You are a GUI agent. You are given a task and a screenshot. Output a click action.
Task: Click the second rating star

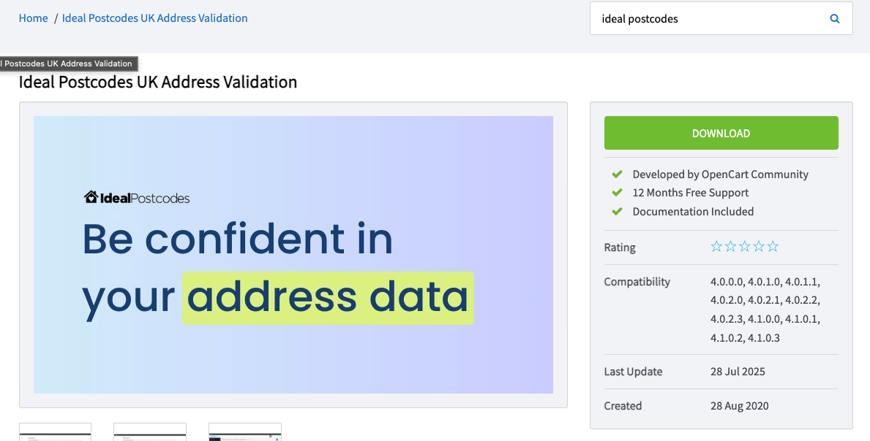[x=731, y=247]
